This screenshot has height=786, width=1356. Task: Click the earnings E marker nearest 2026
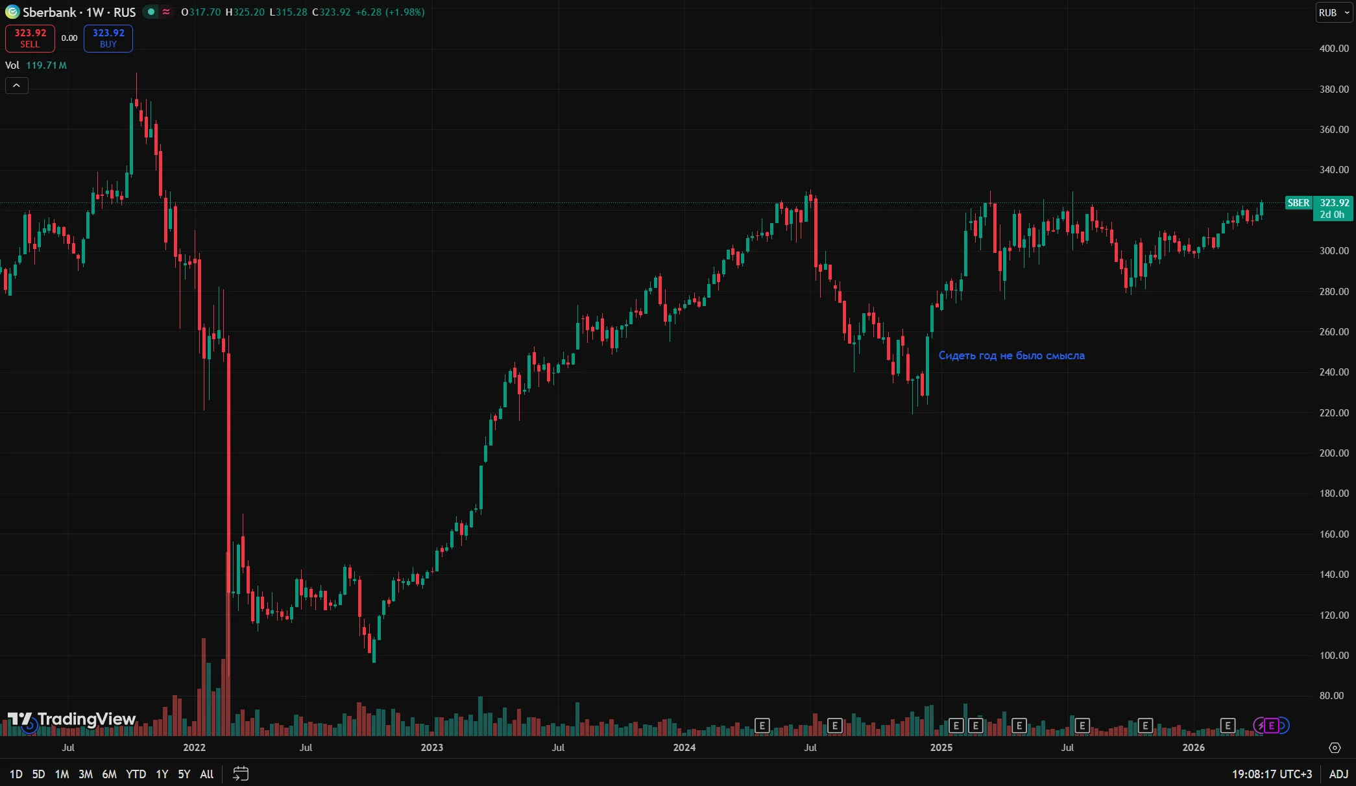(1228, 726)
